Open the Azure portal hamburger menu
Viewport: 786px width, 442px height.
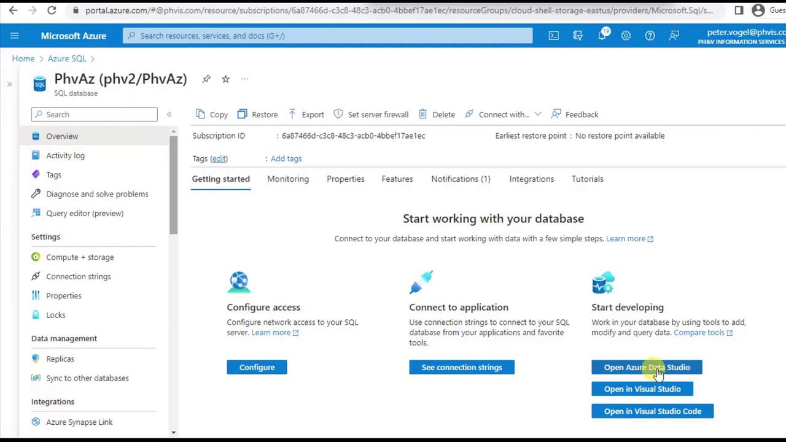(15, 36)
